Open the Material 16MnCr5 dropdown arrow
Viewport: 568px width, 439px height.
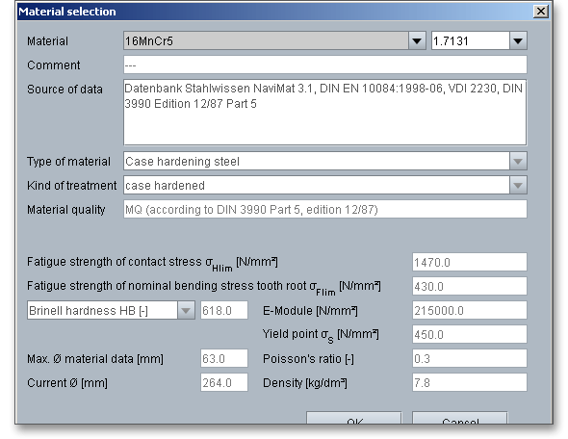coord(417,41)
